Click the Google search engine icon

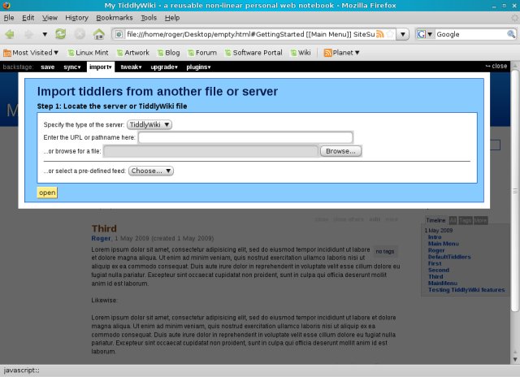(423, 34)
